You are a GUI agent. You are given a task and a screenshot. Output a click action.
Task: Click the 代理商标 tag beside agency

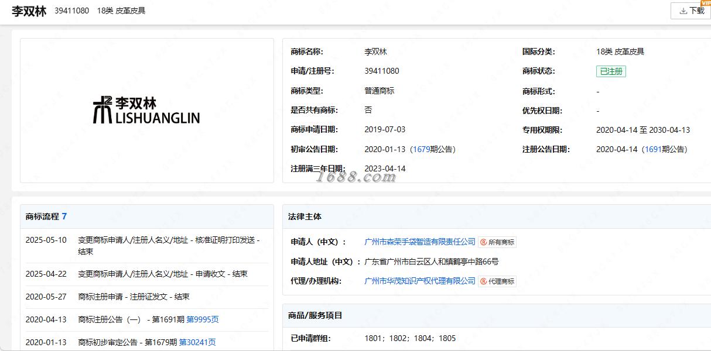(497, 281)
